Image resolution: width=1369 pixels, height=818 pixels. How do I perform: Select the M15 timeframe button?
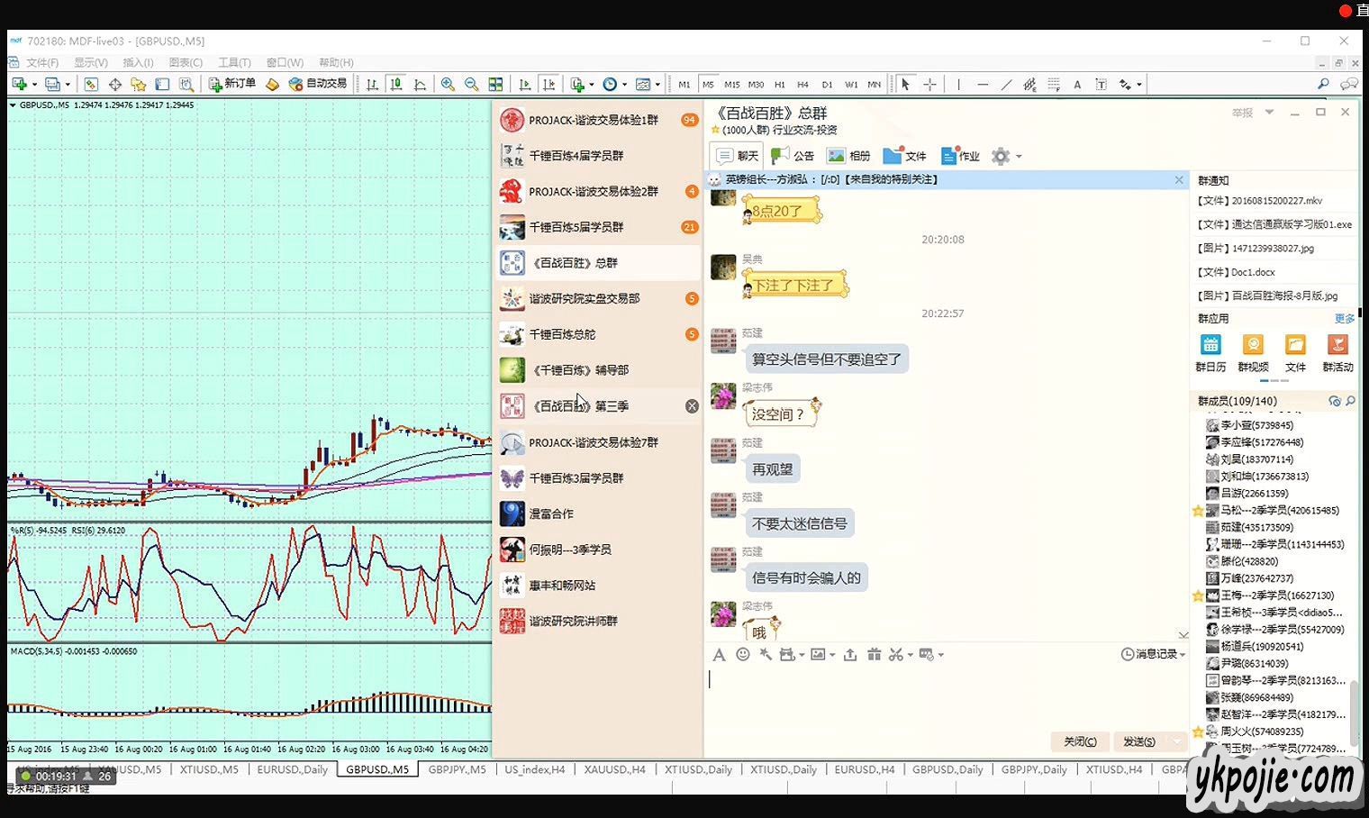[x=731, y=85]
